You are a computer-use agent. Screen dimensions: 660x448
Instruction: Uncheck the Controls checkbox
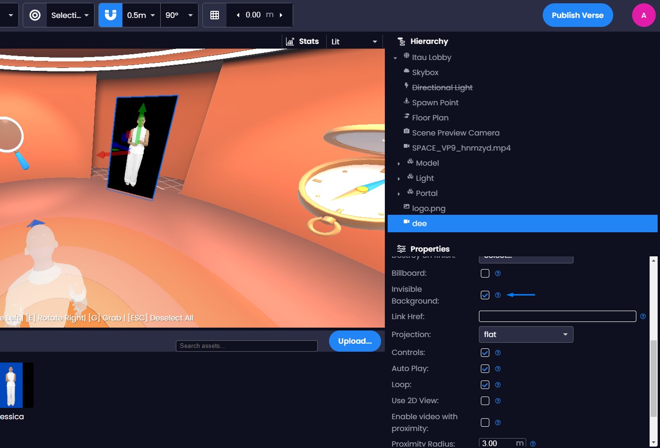[485, 353]
